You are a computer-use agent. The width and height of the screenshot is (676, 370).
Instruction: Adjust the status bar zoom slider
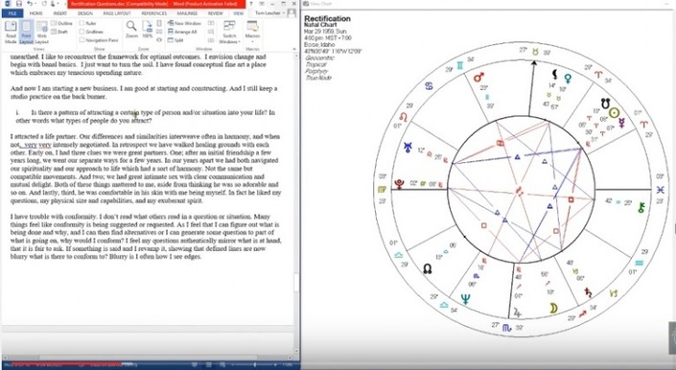tap(254, 365)
